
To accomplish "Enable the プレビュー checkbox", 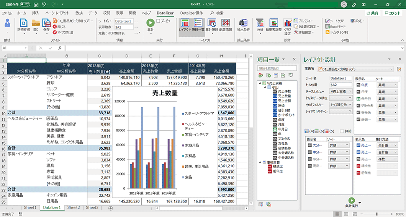I will tap(158, 21).
